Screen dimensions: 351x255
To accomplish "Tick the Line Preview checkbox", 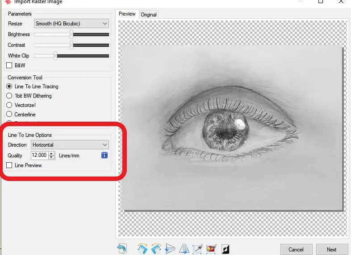I will pos(9,165).
